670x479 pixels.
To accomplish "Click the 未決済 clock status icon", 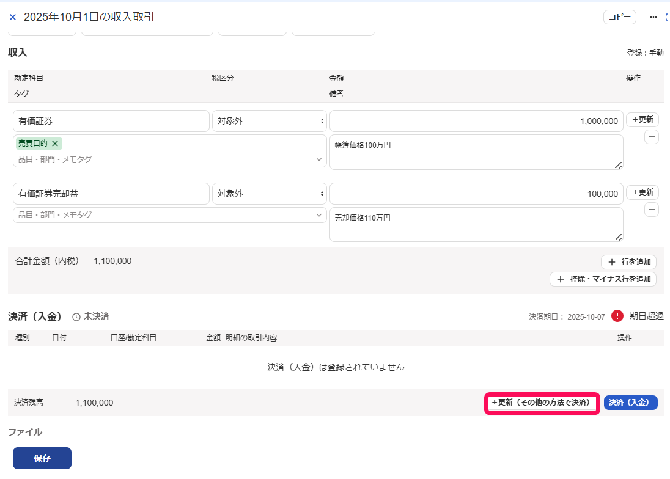I will 76,316.
